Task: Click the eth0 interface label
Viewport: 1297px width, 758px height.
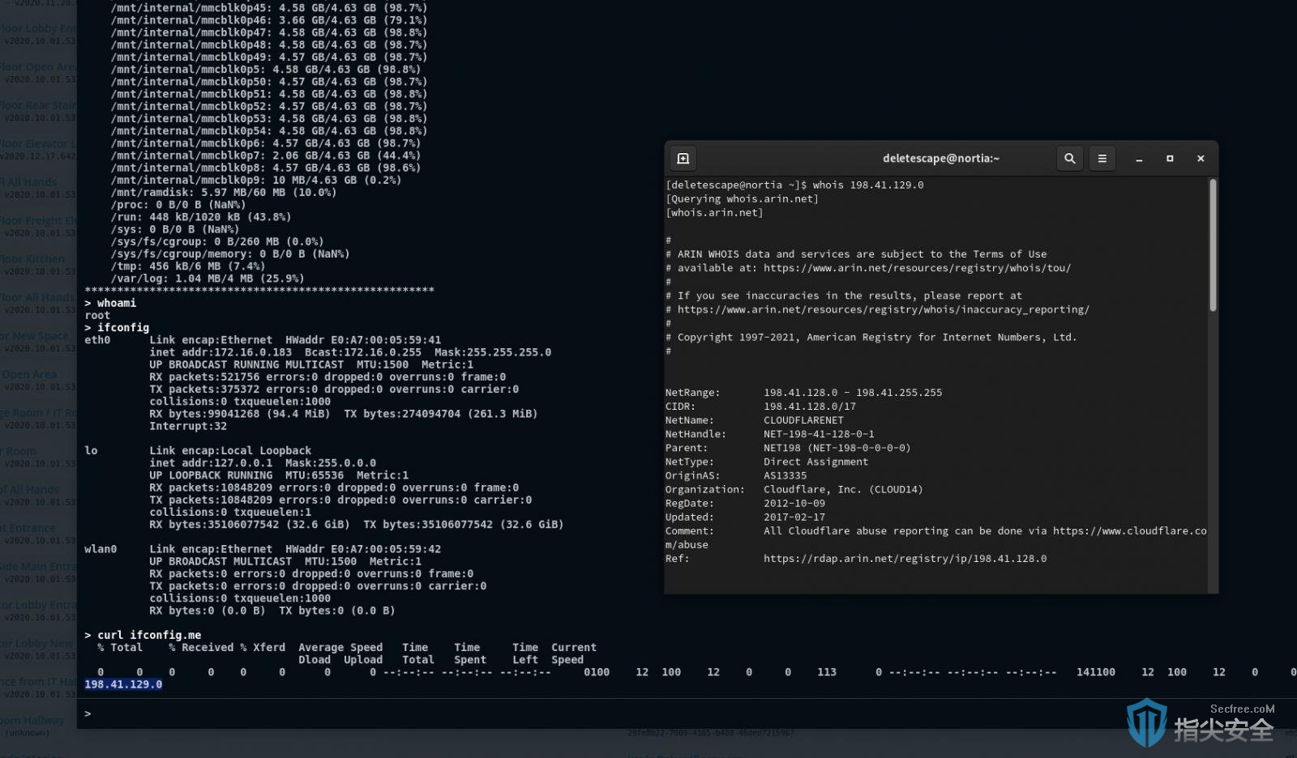Action: 97,340
